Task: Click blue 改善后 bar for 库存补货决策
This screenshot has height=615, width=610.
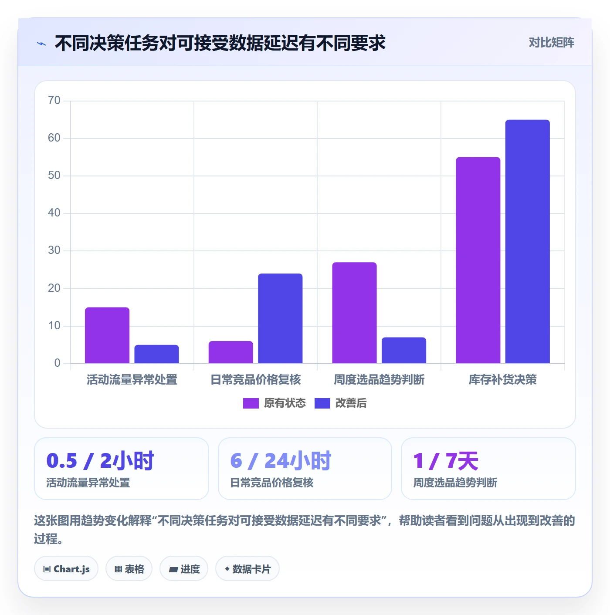Action: [528, 242]
